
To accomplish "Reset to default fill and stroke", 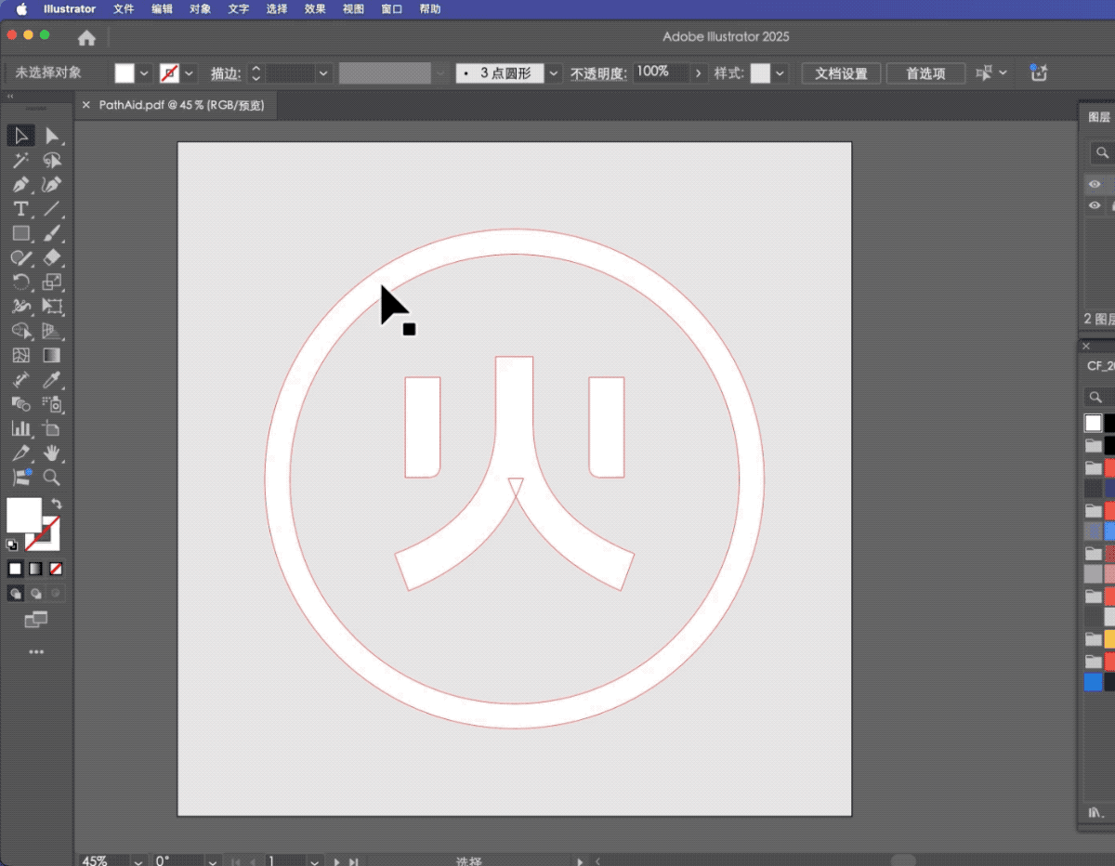I will [12, 545].
